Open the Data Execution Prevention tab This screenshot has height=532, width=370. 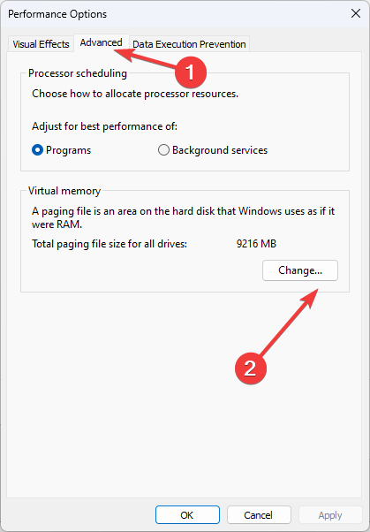(x=189, y=44)
